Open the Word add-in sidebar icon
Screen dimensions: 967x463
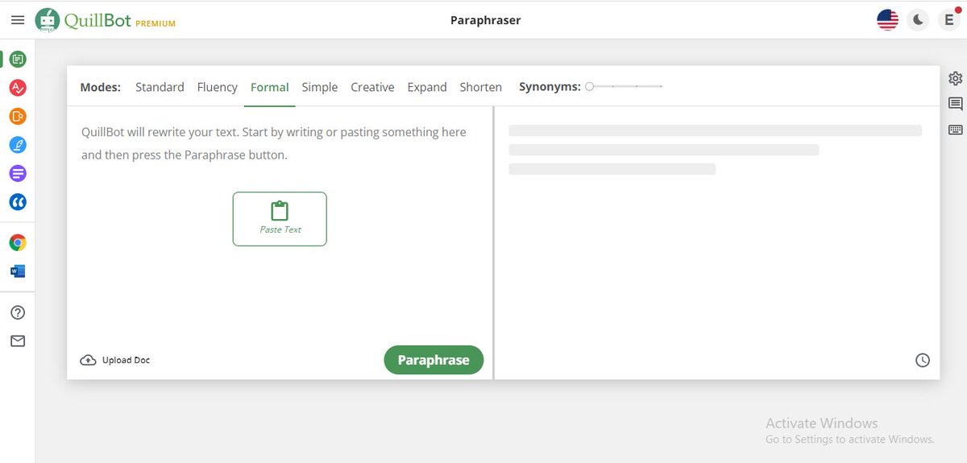point(18,271)
